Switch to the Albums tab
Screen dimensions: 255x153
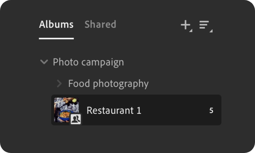56,25
